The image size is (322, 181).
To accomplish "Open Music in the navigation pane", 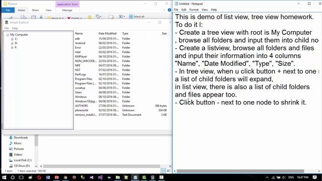I will pos(16,143).
